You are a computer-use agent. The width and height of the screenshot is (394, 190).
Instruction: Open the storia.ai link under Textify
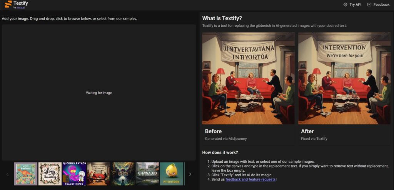(x=22, y=7)
